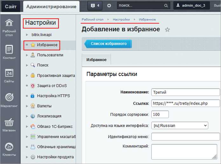Viewport: 221px width, 164px height.
Task: Click the Облако 1С-Битрикс cloud icon
Action: 33,126
